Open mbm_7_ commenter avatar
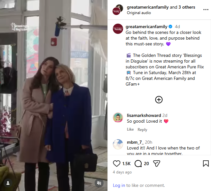 [118, 144]
